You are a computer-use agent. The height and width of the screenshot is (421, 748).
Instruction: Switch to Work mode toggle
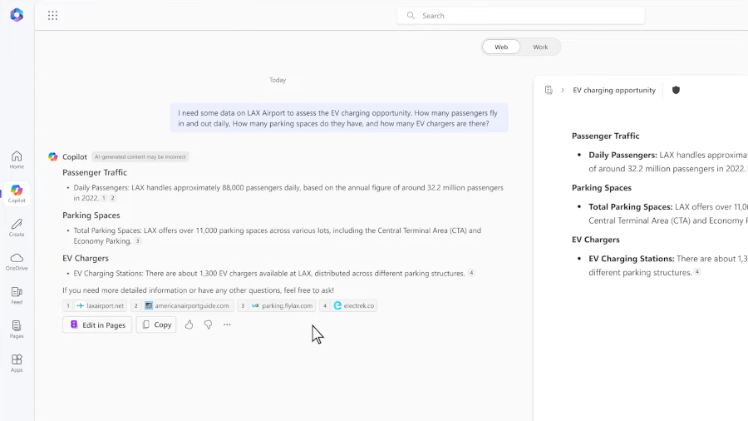[540, 47]
